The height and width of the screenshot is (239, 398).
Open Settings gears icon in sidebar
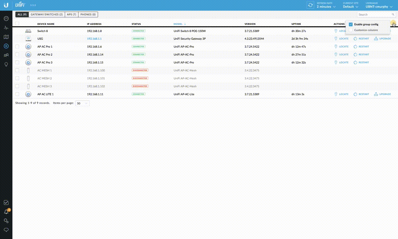[6, 221]
